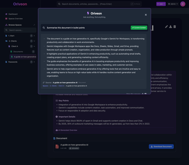The height and width of the screenshot is (165, 189).
Task: Close the Oriveon ask dialog
Action: tap(146, 15)
